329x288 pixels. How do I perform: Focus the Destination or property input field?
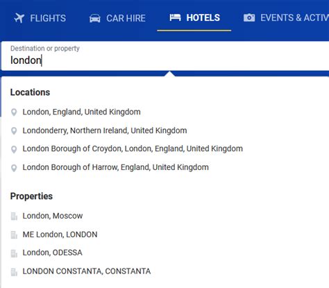[165, 56]
